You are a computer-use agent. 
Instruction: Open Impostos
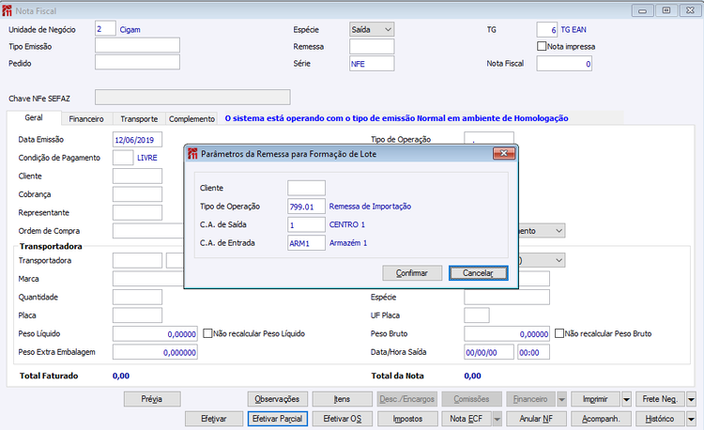coord(407,419)
